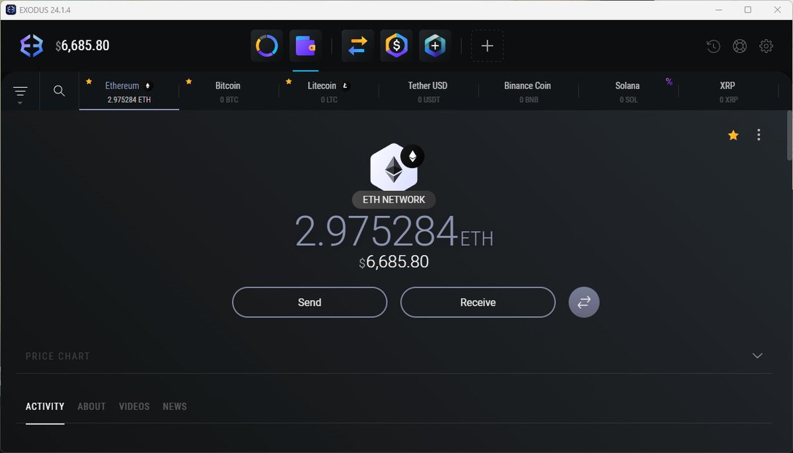Open the backup history clock icon
793x453 pixels.
click(x=713, y=46)
